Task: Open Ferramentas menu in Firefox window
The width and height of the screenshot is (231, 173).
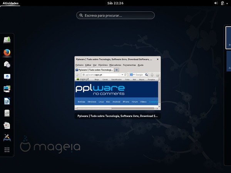Action: (129, 65)
